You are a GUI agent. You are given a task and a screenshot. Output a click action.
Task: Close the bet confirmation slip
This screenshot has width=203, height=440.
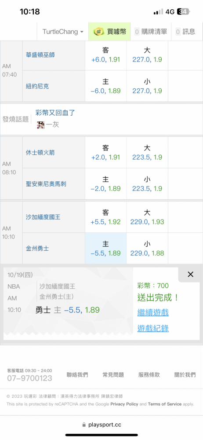click(190, 275)
